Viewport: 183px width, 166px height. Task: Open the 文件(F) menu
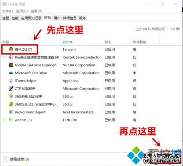7,11
